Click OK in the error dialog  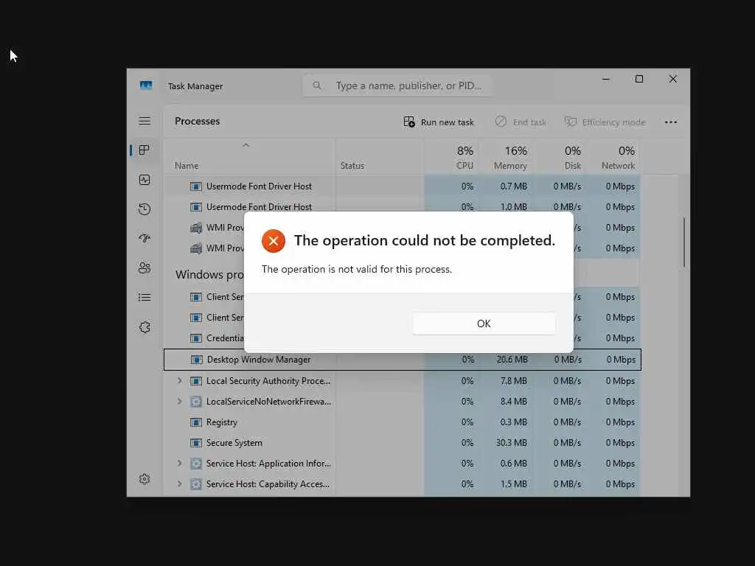[484, 324]
